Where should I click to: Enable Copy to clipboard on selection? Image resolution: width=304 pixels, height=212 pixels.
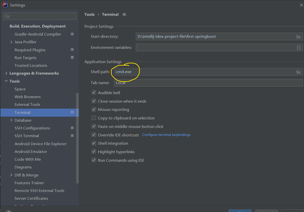coord(94,118)
